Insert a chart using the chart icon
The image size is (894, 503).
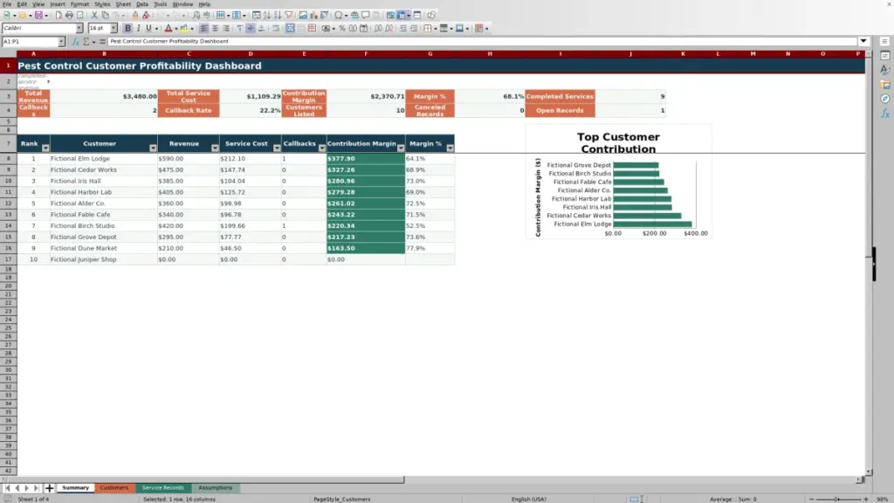(313, 15)
